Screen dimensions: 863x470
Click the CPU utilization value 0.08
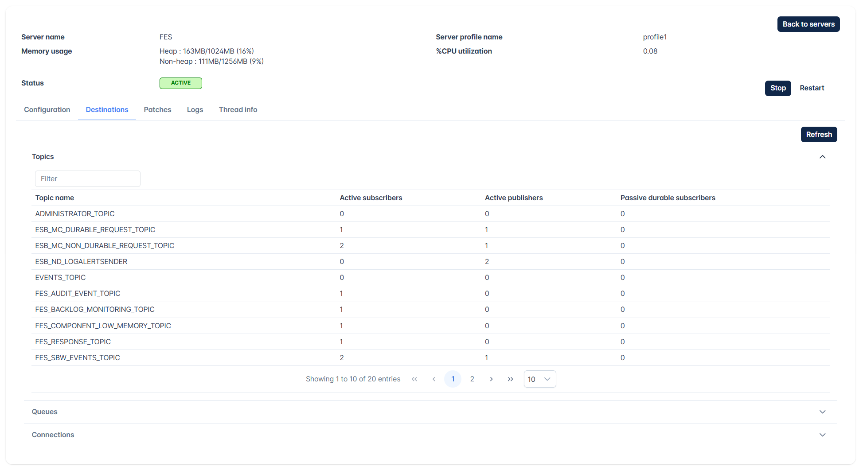(650, 51)
